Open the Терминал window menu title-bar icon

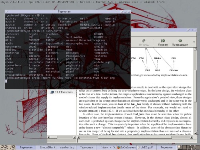pos(7,12)
